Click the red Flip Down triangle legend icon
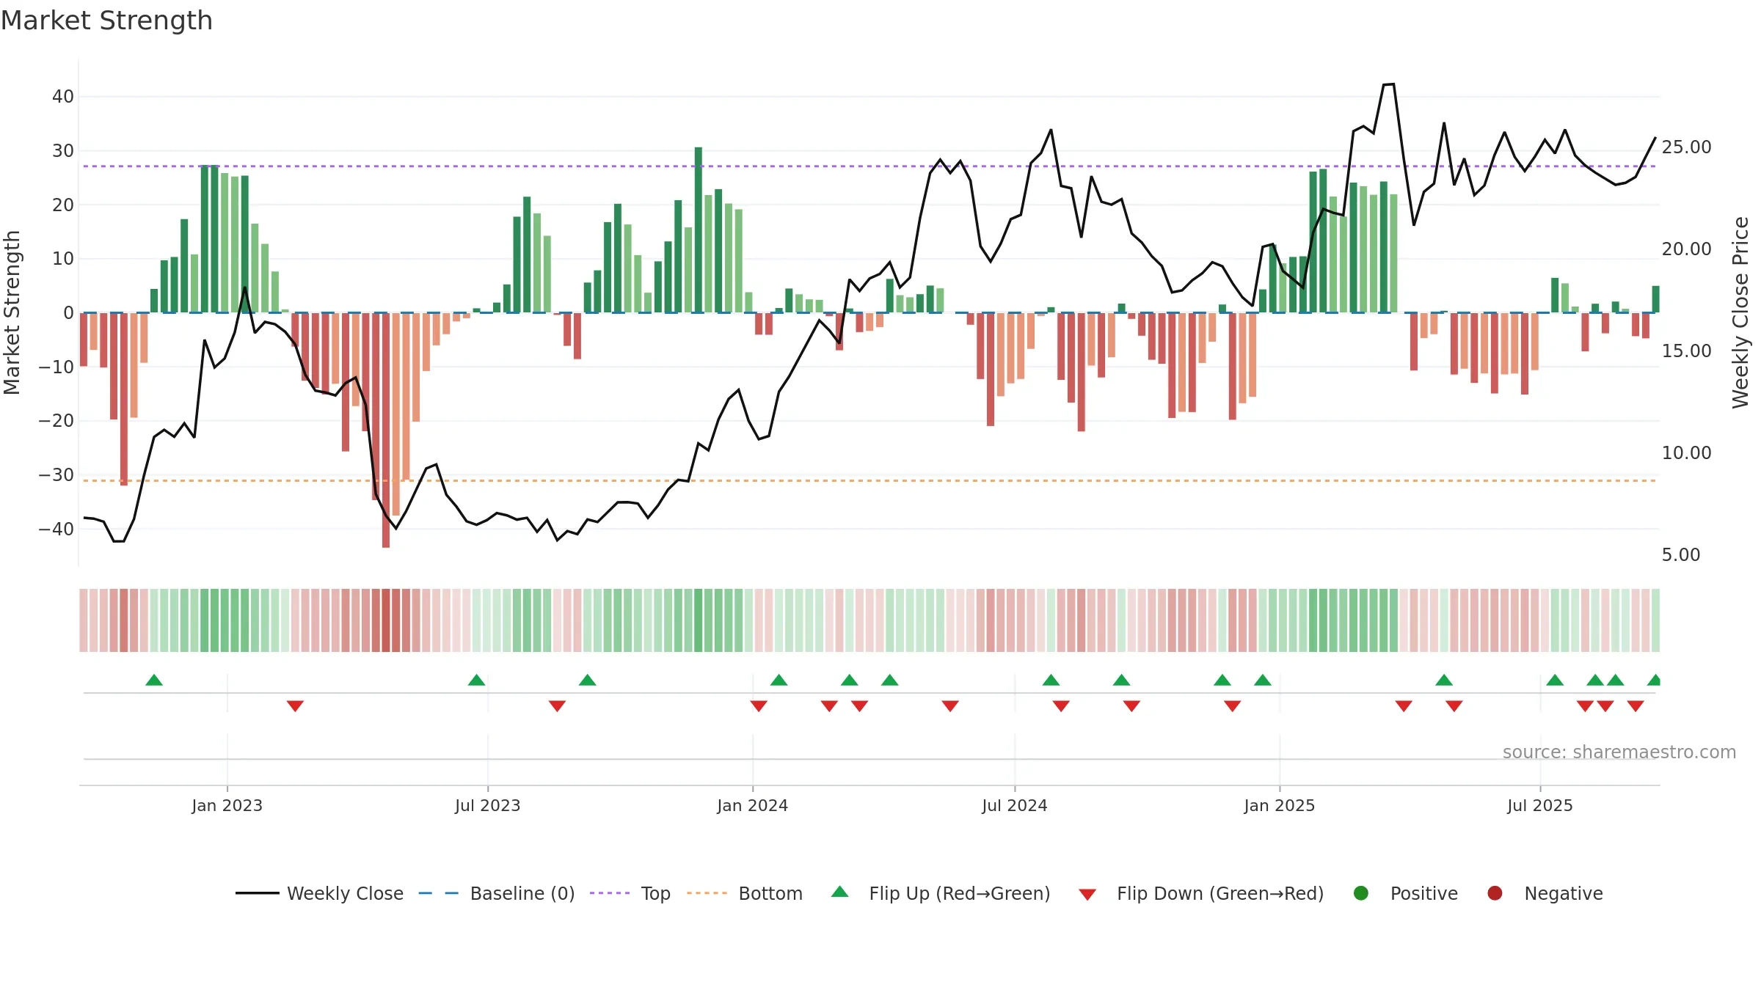1761x990 pixels. [x=1087, y=895]
